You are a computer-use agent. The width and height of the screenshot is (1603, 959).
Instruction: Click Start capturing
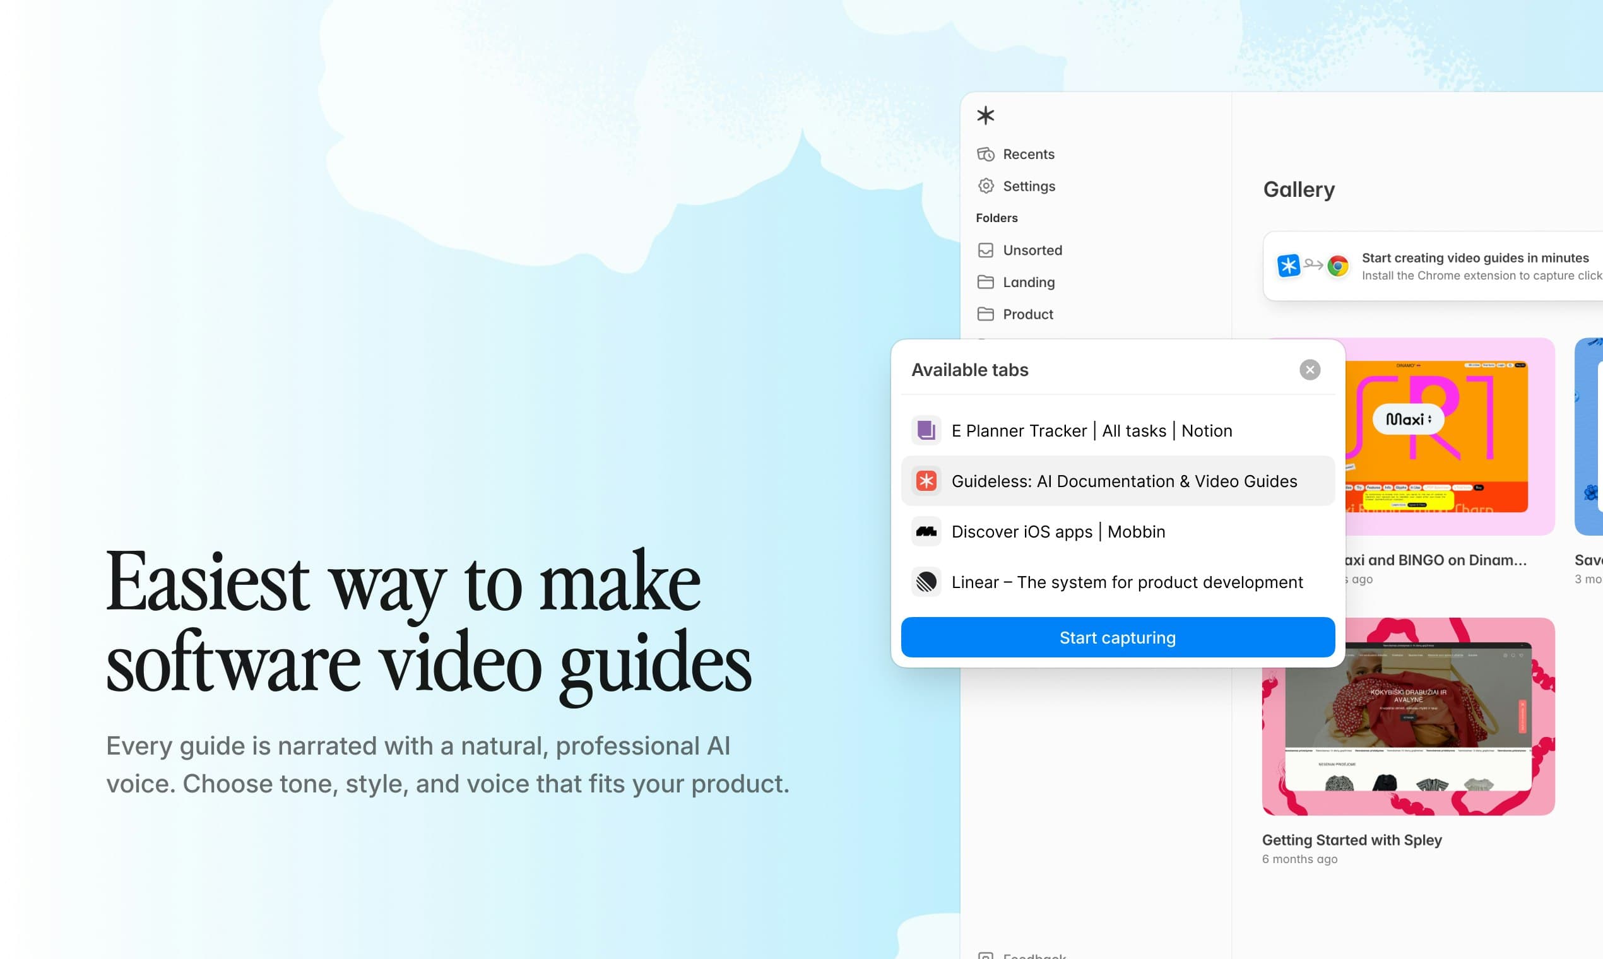pyautogui.click(x=1118, y=637)
